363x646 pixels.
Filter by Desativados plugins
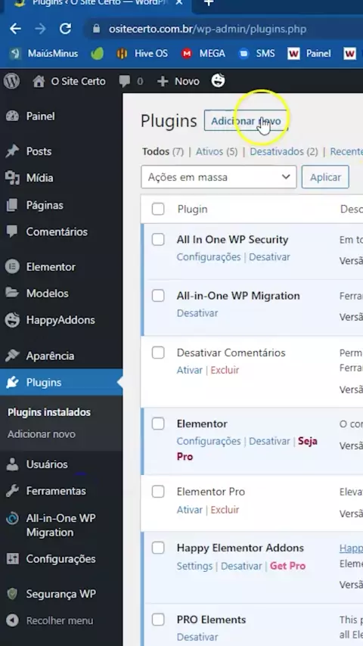tap(284, 151)
